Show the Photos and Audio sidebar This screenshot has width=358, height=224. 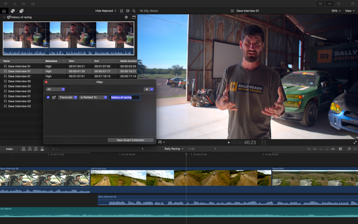(x=13, y=11)
